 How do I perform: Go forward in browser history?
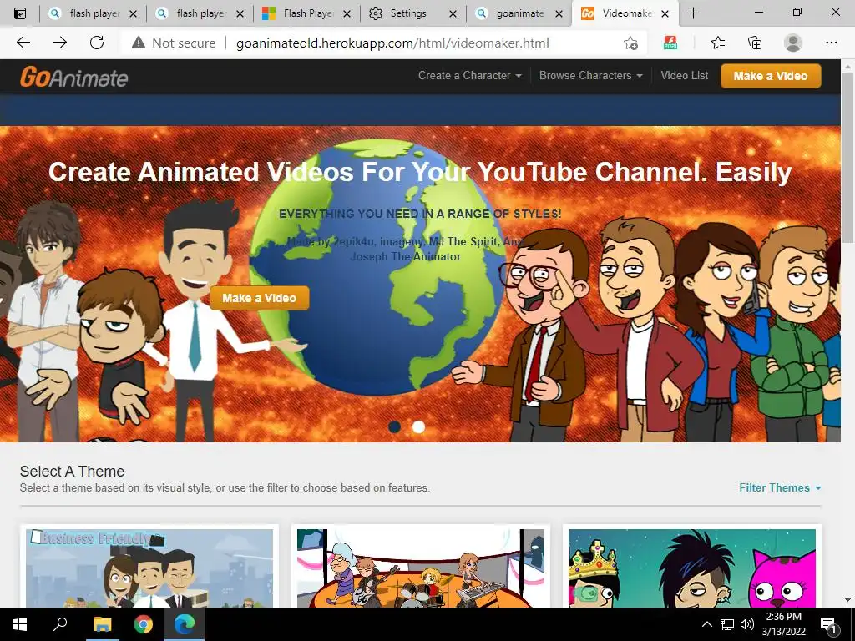pos(60,43)
